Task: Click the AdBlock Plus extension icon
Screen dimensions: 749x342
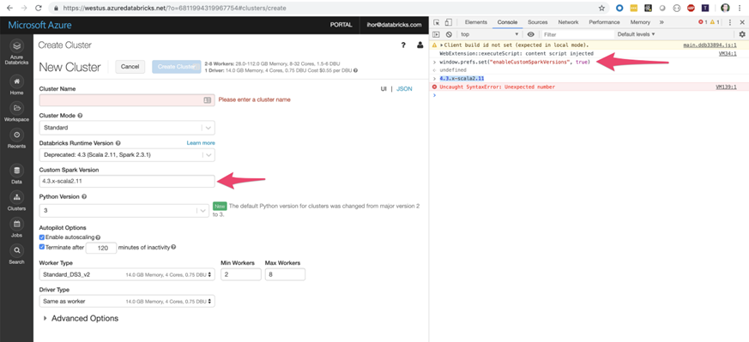Action: point(691,8)
